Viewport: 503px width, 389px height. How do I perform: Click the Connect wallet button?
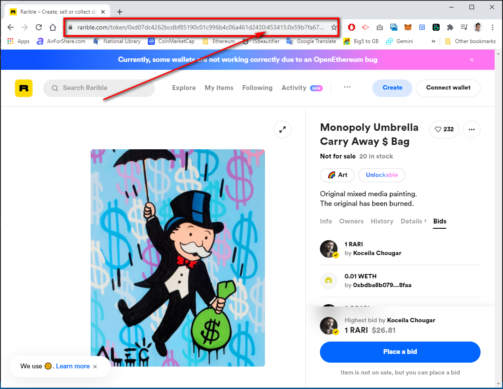pos(448,88)
